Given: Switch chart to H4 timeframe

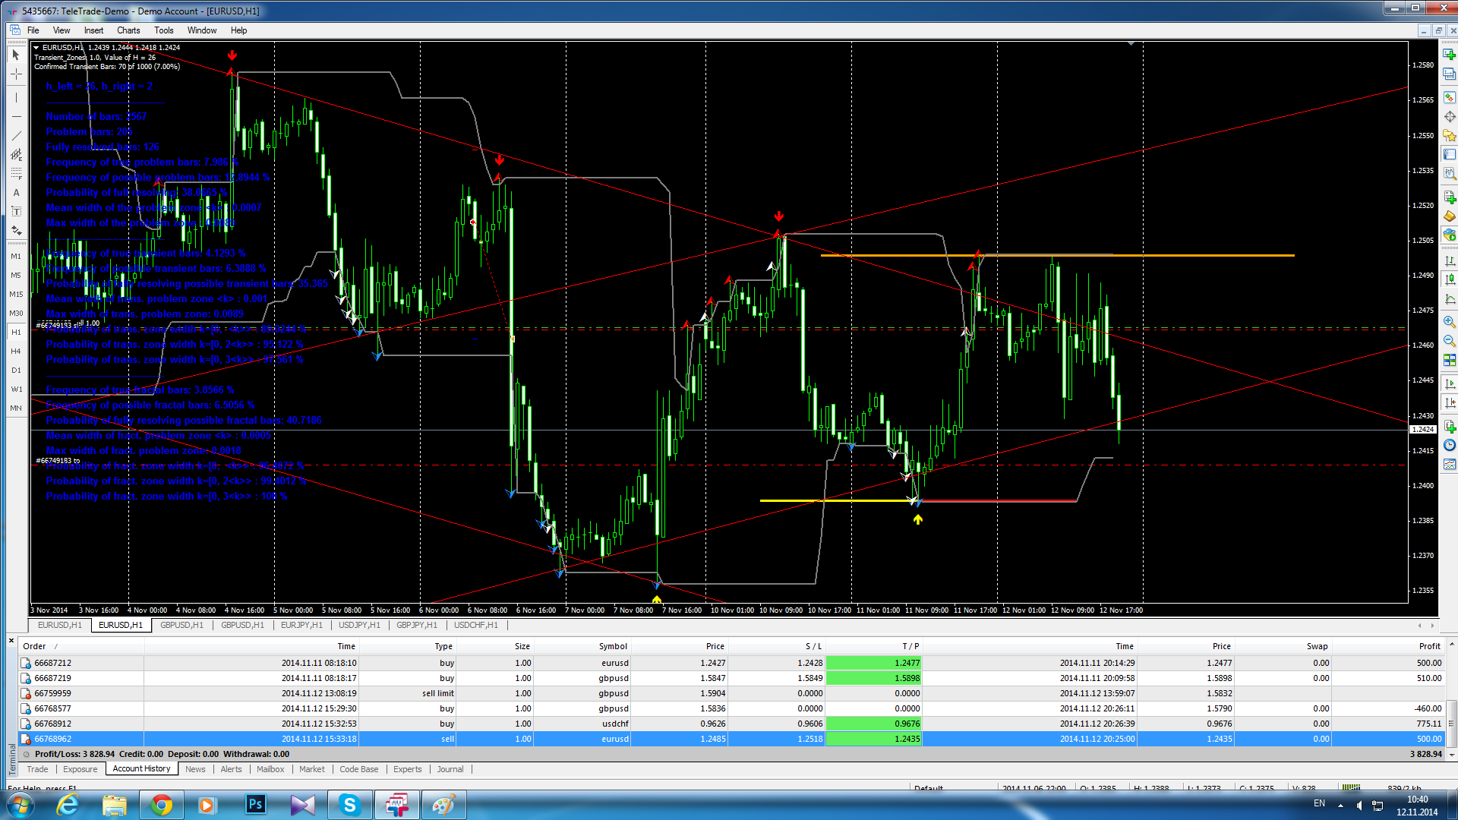Looking at the screenshot, I should click(16, 352).
